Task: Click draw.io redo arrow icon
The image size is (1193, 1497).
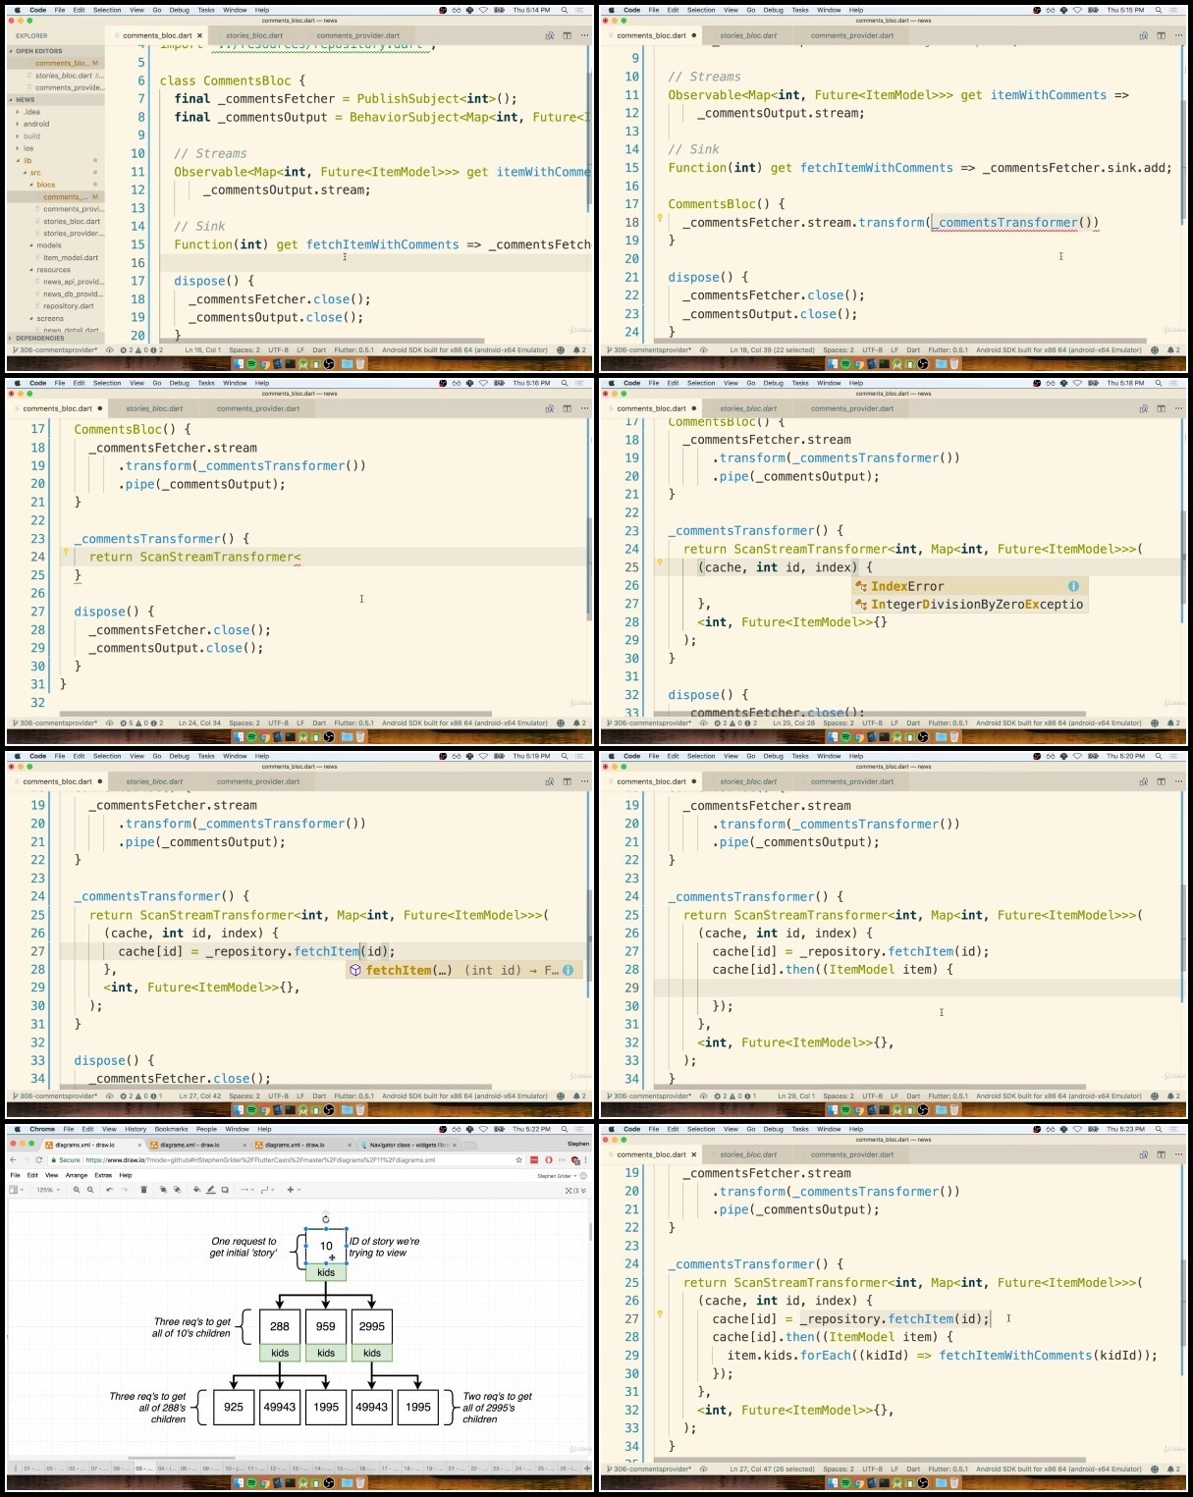Action: [125, 1190]
